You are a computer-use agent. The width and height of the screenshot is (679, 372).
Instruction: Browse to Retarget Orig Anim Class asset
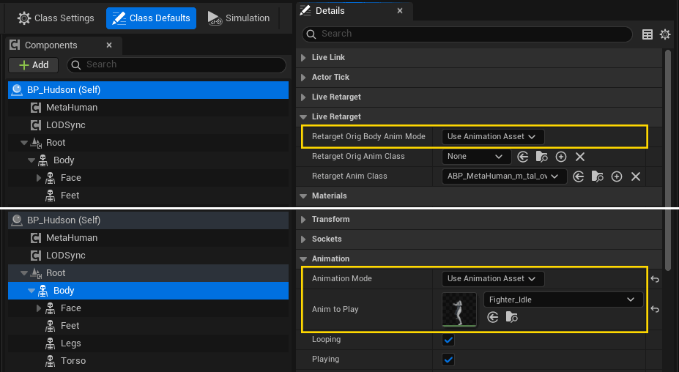tap(542, 157)
